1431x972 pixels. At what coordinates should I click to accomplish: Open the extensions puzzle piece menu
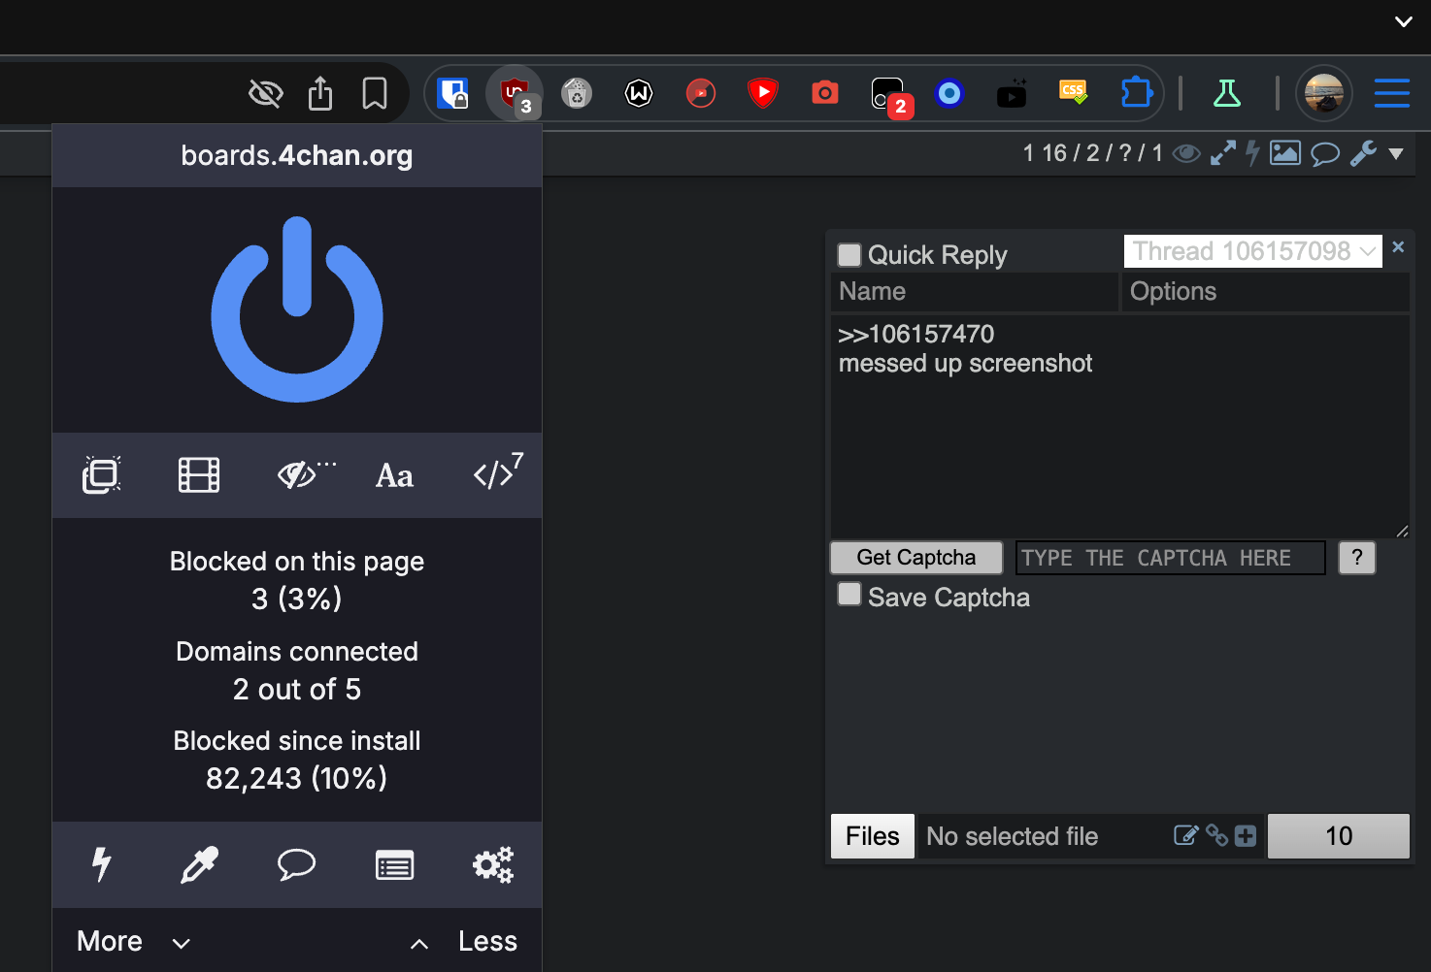point(1136,93)
